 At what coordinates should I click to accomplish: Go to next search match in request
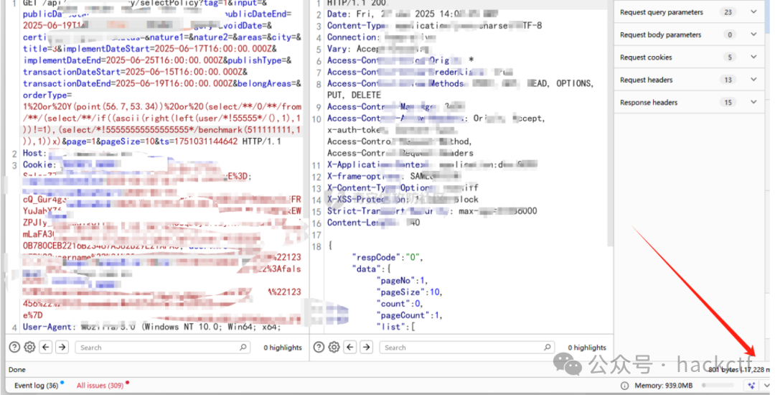click(62, 348)
